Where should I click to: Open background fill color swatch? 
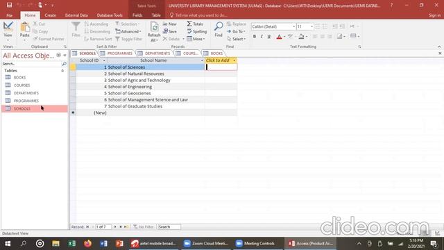[301, 36]
